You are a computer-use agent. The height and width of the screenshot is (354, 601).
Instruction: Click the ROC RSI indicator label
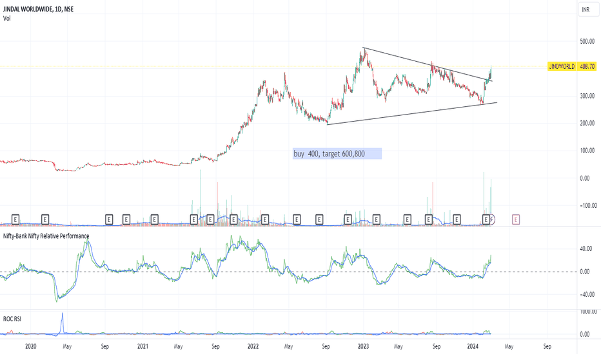tap(12, 319)
